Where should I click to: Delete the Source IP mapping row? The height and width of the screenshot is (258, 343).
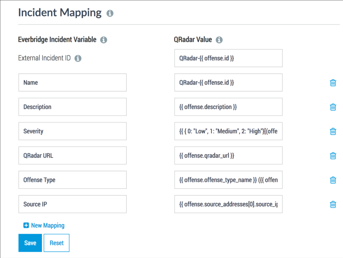click(x=333, y=204)
